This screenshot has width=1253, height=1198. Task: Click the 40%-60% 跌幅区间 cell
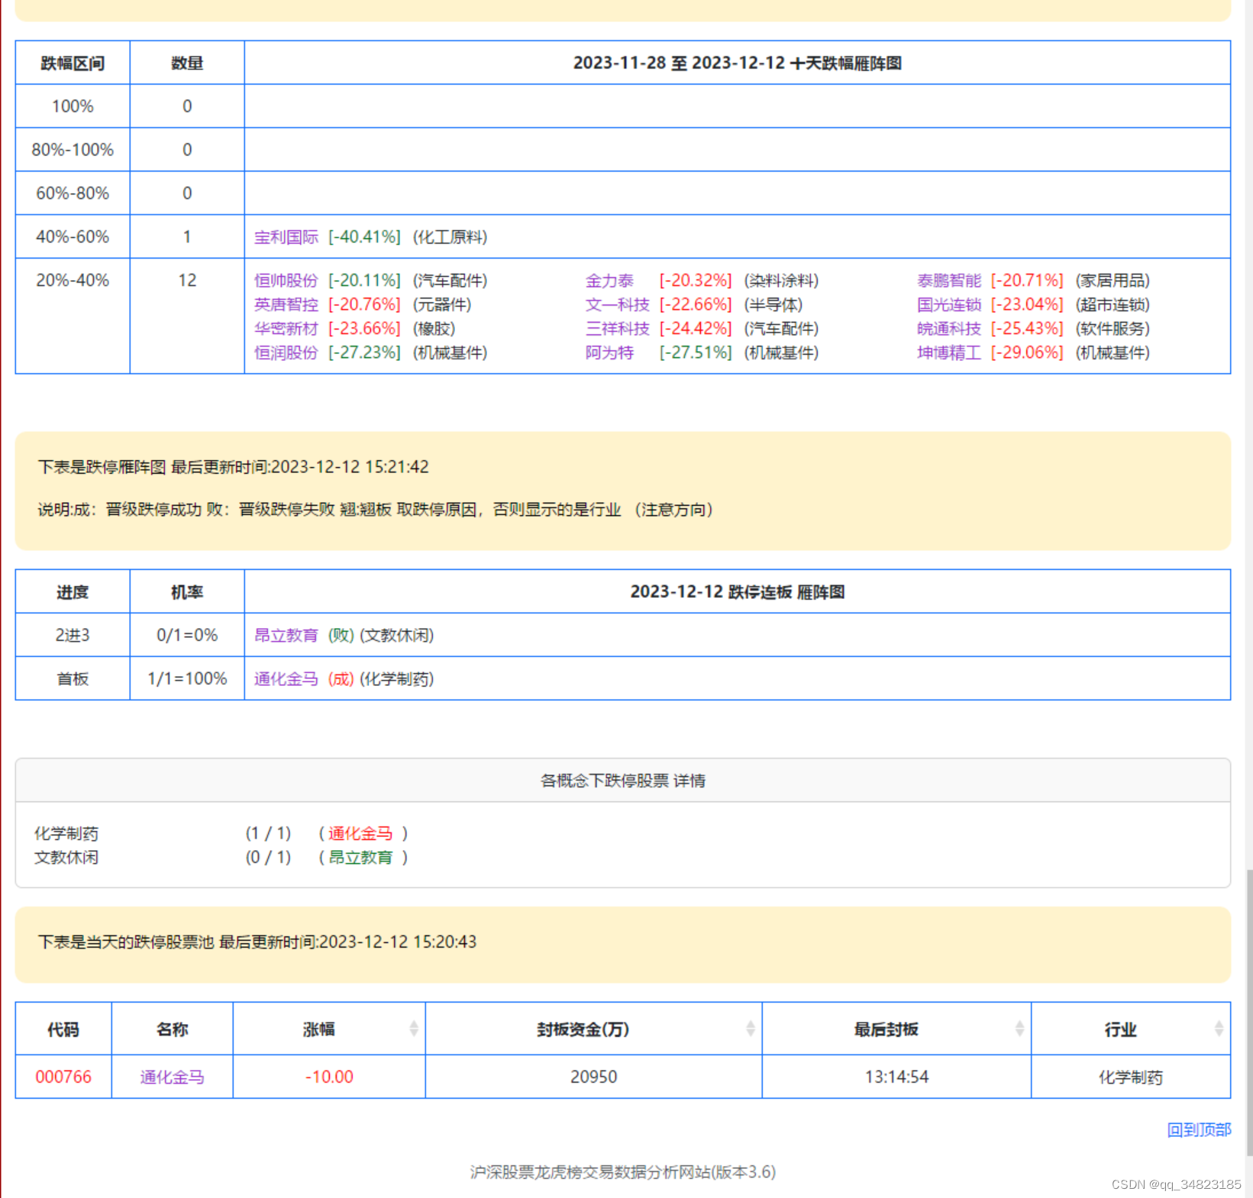(73, 237)
